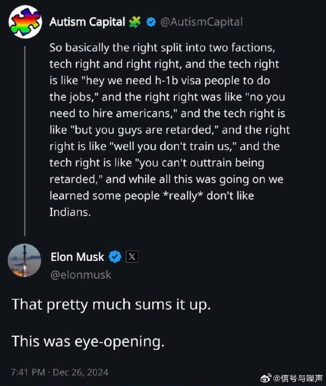Open Elon Musk's rocket profile picture
The height and width of the screenshot is (386, 326).
[x=25, y=260]
